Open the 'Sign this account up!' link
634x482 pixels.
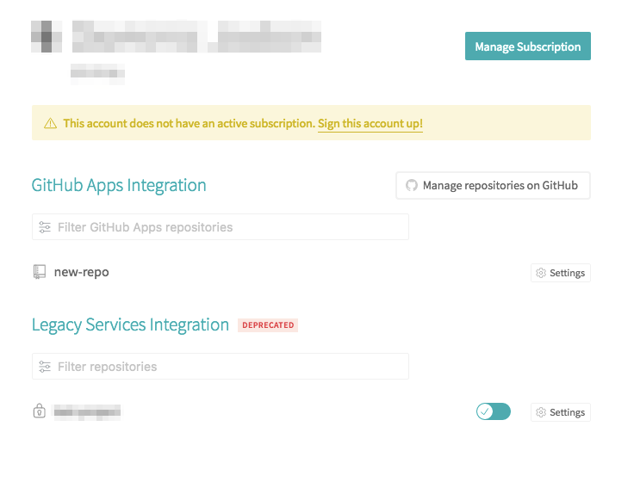click(x=370, y=124)
